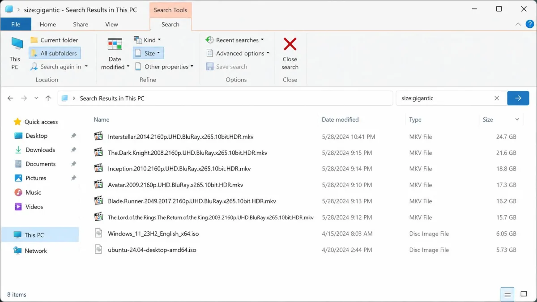Select Current folder search location

pos(54,40)
